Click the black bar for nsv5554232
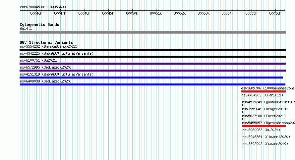The image size is (295, 160). tap(152, 50)
